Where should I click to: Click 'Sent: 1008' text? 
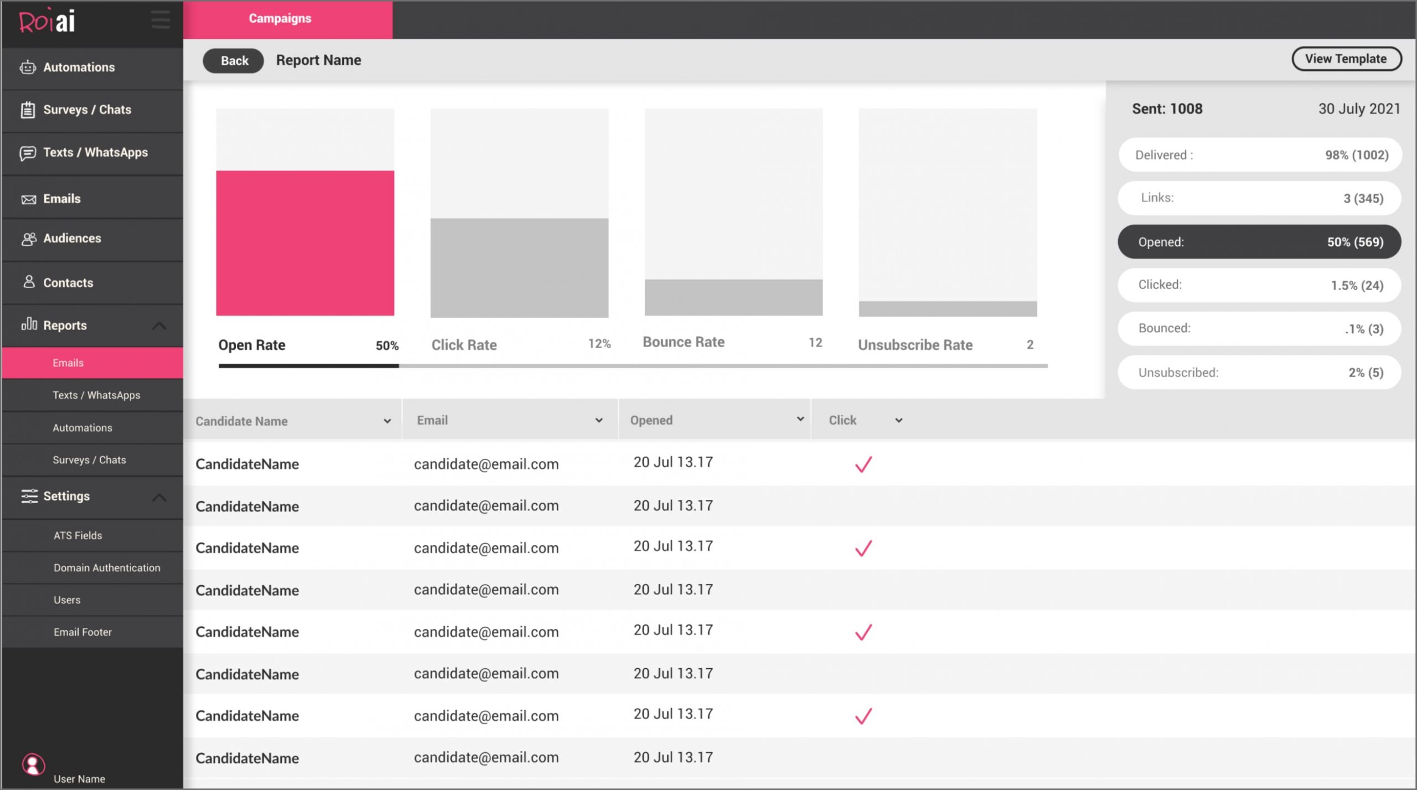point(1167,109)
